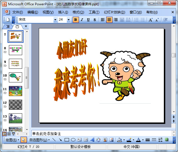
Task: Switch to Slide Sorter view
Action: 9,134
